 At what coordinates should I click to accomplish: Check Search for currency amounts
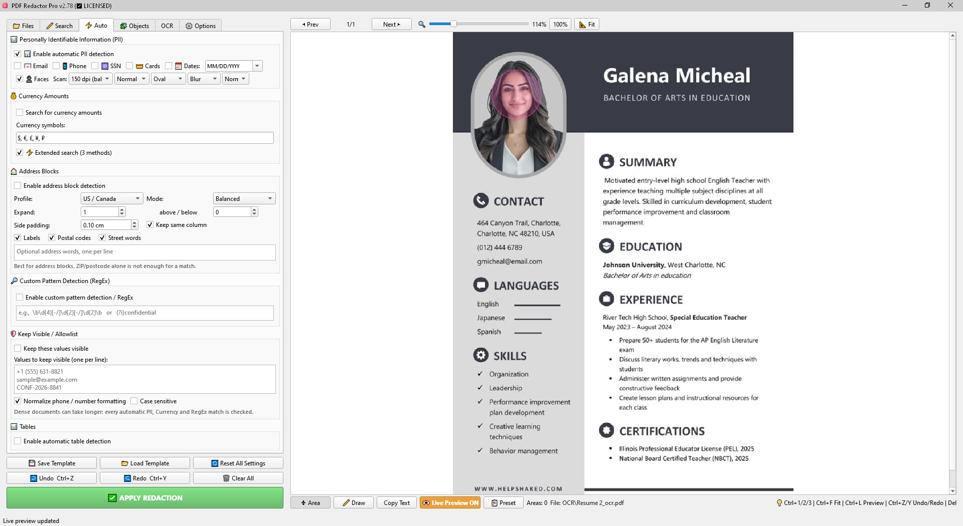[20, 113]
